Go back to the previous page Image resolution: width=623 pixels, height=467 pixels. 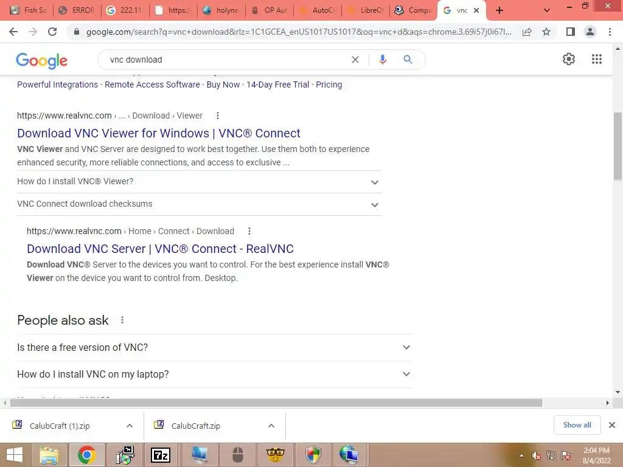[x=13, y=32]
